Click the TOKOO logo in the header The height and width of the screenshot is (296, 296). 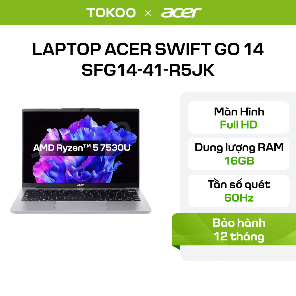pyautogui.click(x=111, y=13)
